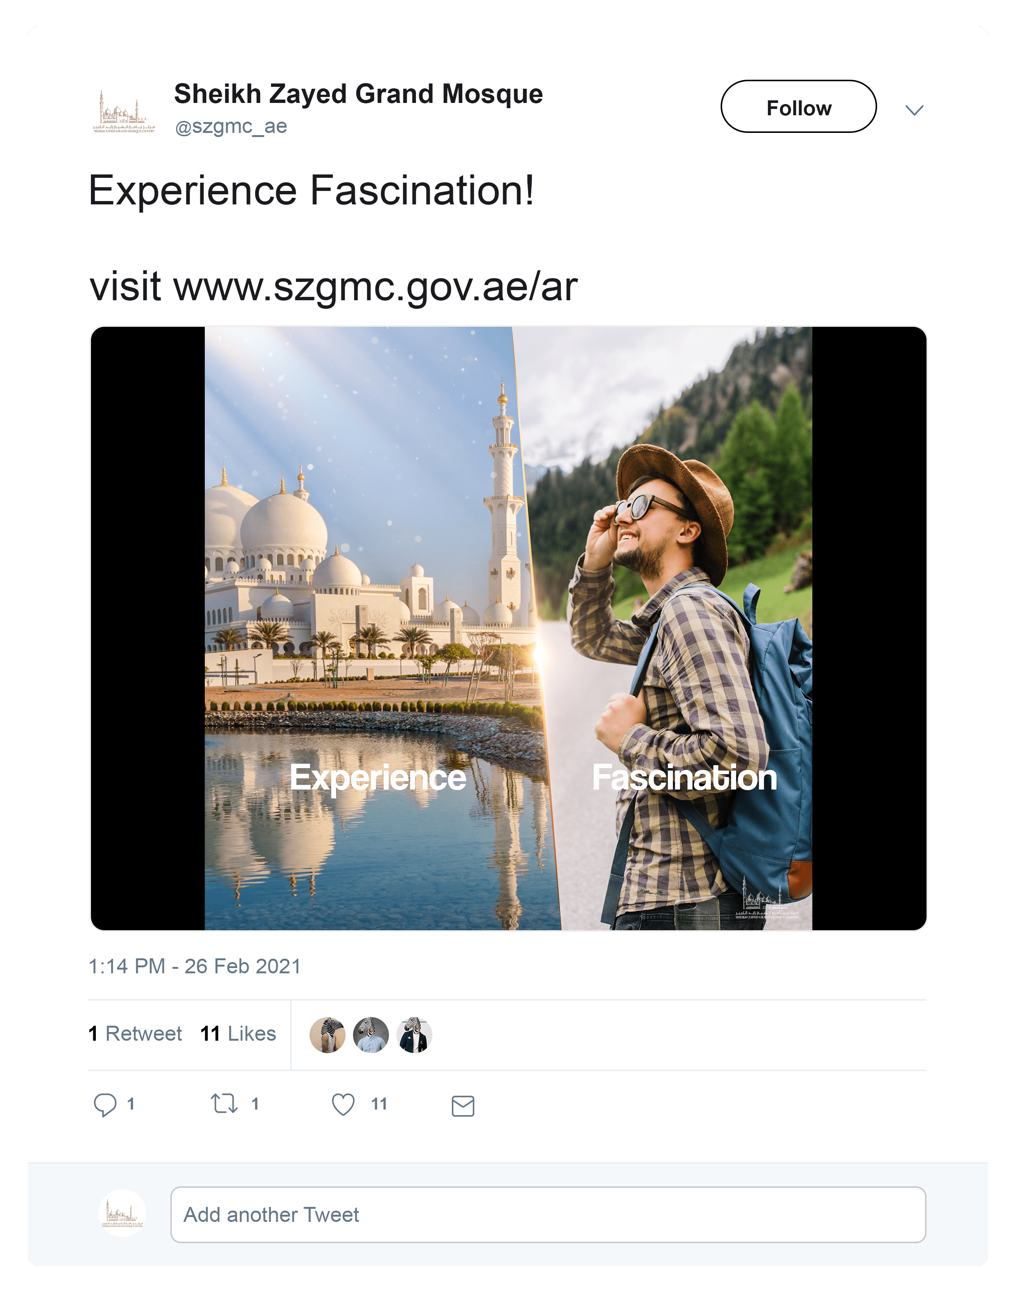Open the Experience Fascination media image
This screenshot has height=1296, width=1016.
pos(508,628)
